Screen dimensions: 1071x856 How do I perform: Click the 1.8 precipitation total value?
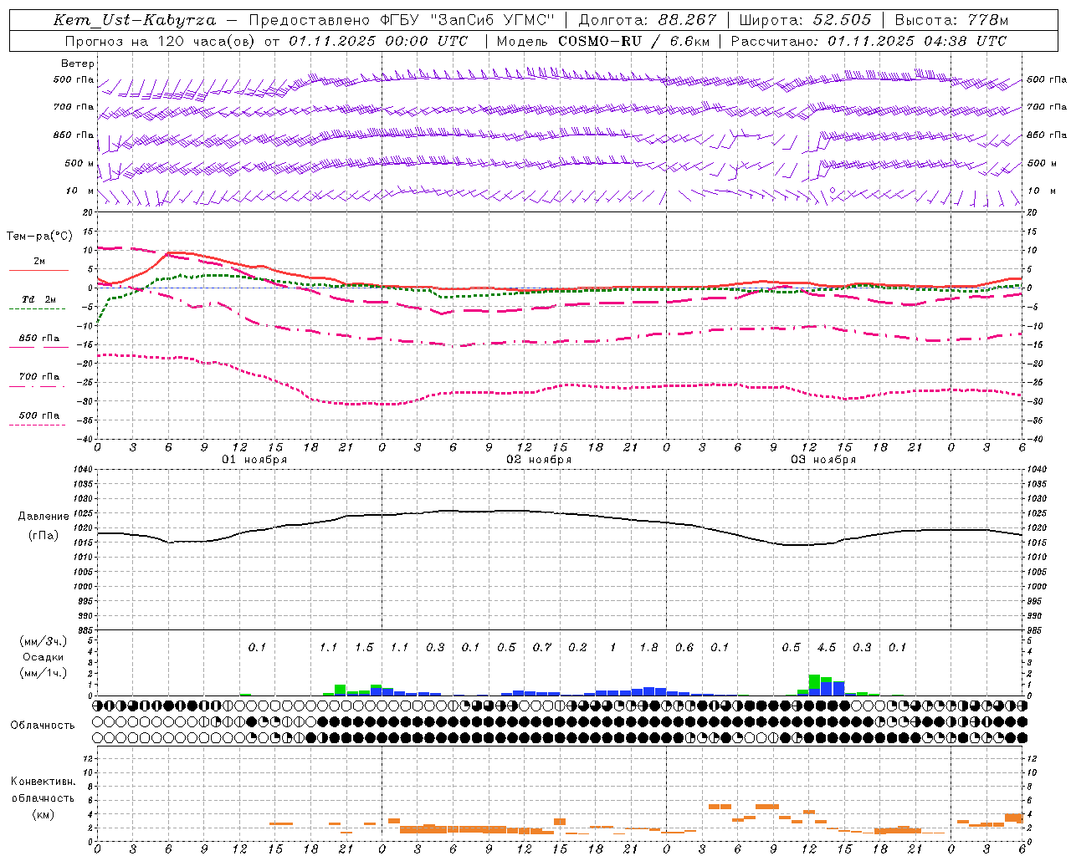[648, 648]
